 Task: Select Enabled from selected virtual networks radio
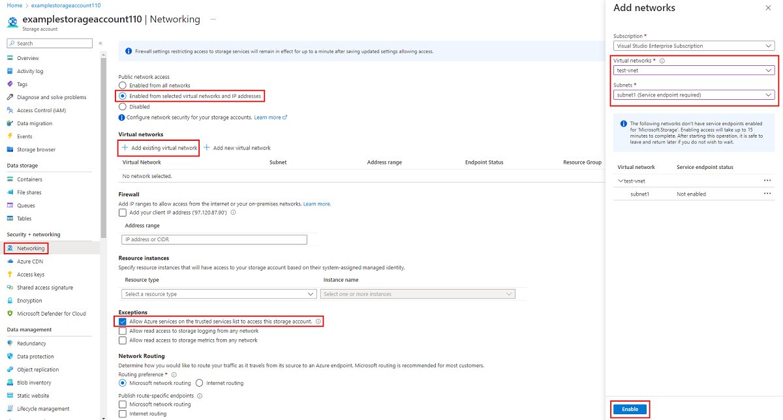tap(122, 96)
